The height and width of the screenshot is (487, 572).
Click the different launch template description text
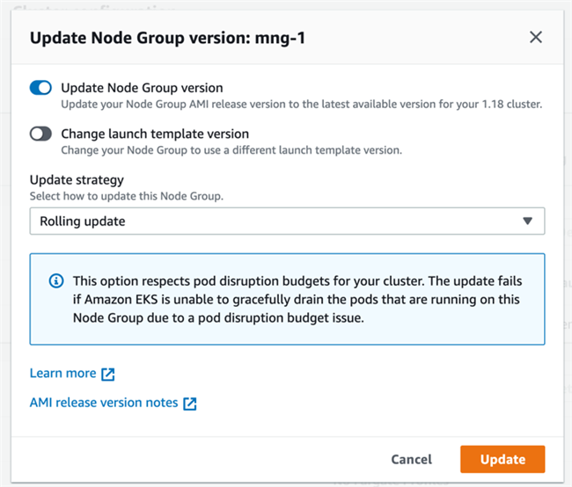pos(231,150)
